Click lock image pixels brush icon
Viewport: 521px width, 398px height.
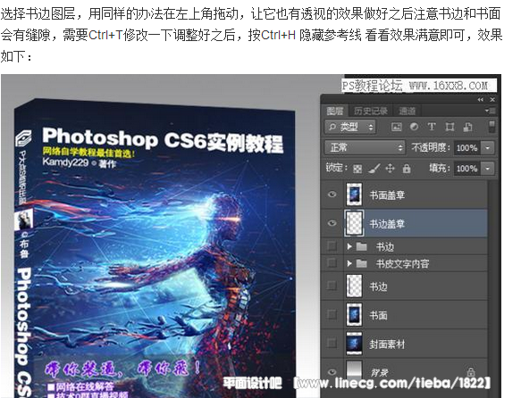374,169
